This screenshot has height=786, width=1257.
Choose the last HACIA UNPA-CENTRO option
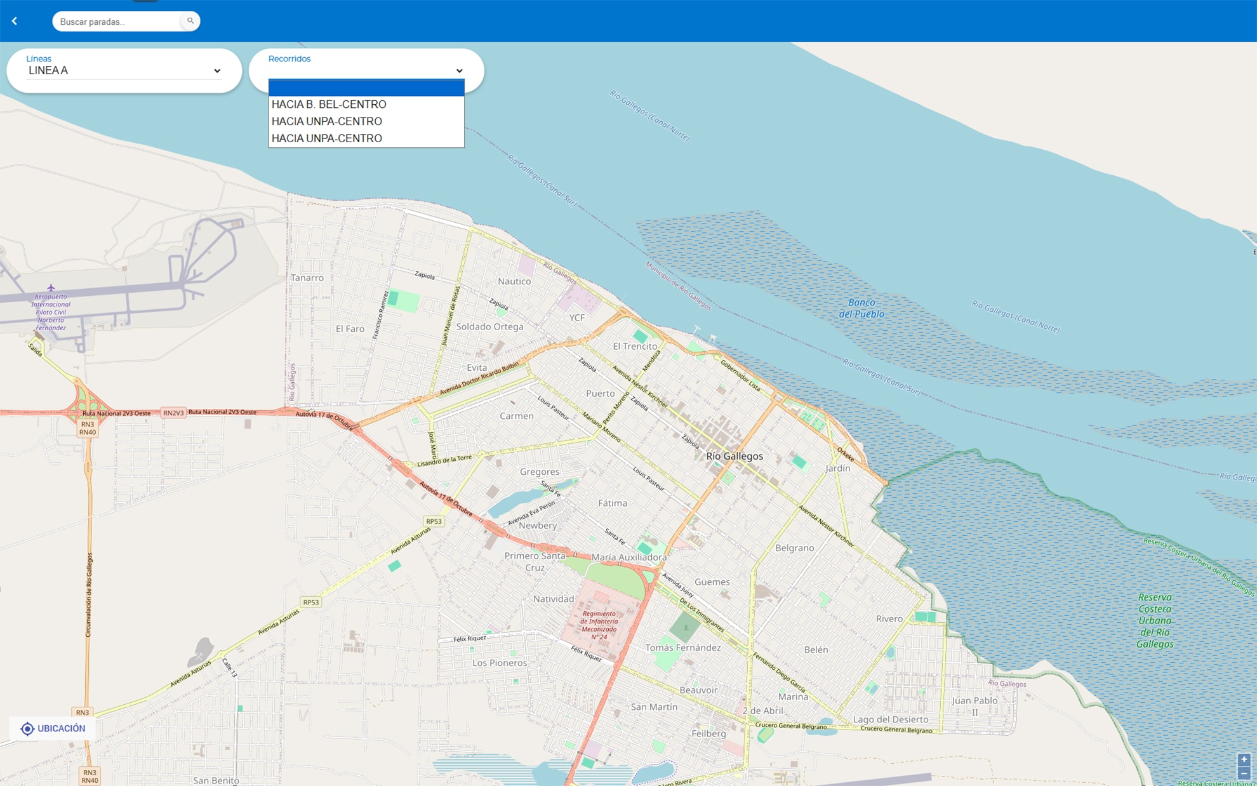tap(326, 138)
